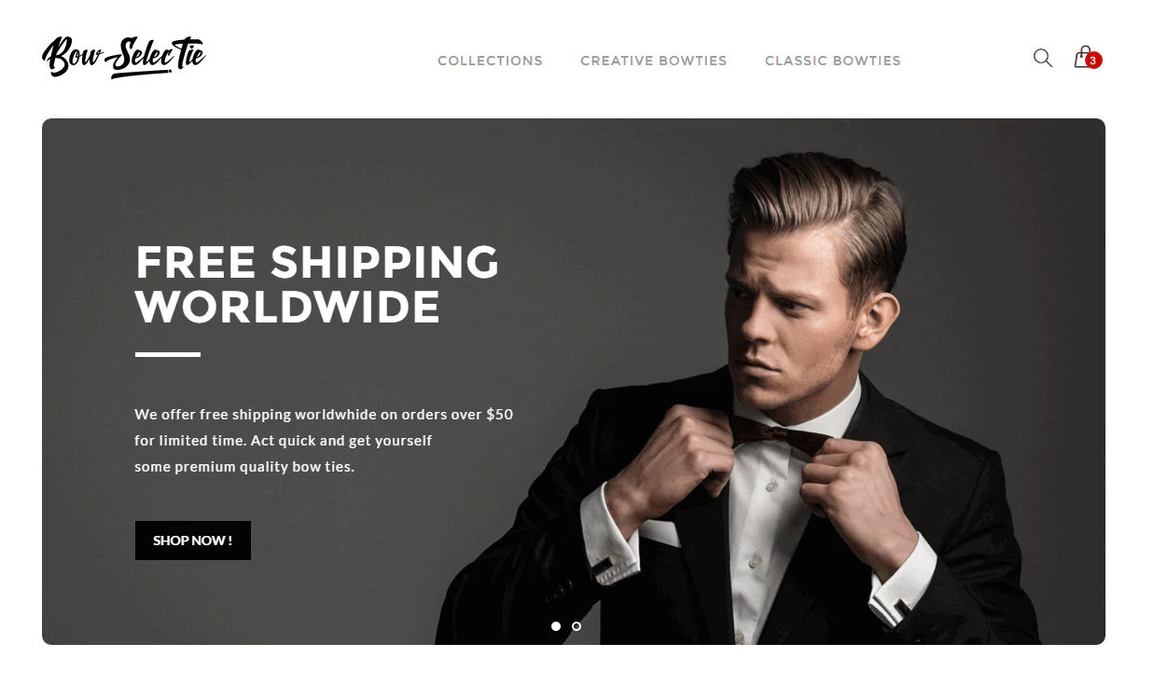Click the red cart badge showing 3
The image size is (1154, 685).
tap(1093, 61)
